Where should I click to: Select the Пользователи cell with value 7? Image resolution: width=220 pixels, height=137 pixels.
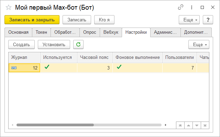pyautogui.click(x=179, y=68)
